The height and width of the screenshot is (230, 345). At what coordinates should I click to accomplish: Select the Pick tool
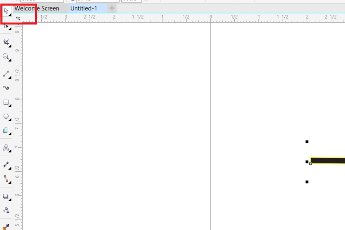point(6,11)
